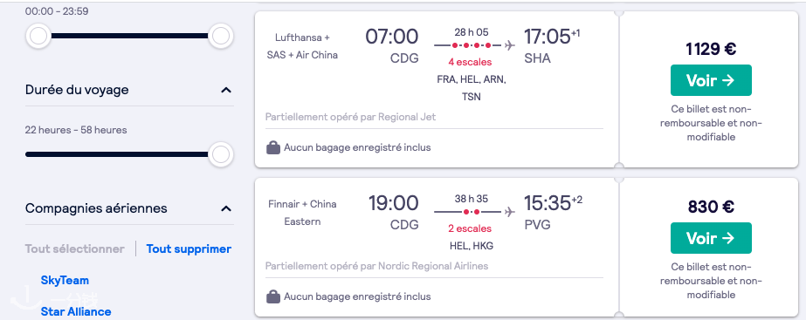Screen dimensions: 806x320
Task: Click the right handle of the departure time slider
Action: [x=221, y=37]
